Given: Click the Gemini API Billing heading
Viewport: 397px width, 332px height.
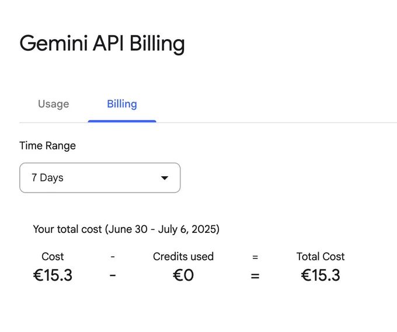Looking at the screenshot, I should coord(102,44).
